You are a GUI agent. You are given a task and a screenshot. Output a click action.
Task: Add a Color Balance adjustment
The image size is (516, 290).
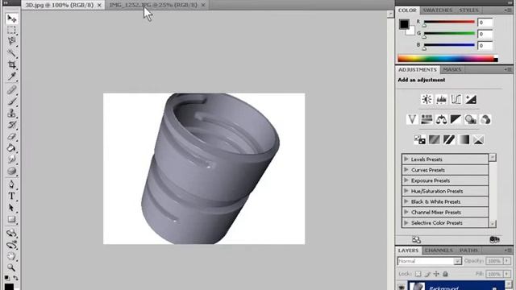click(x=441, y=119)
